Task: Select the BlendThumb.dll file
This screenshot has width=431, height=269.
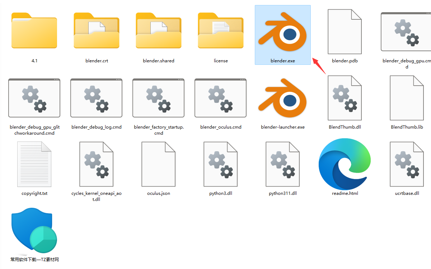Action: (x=345, y=99)
